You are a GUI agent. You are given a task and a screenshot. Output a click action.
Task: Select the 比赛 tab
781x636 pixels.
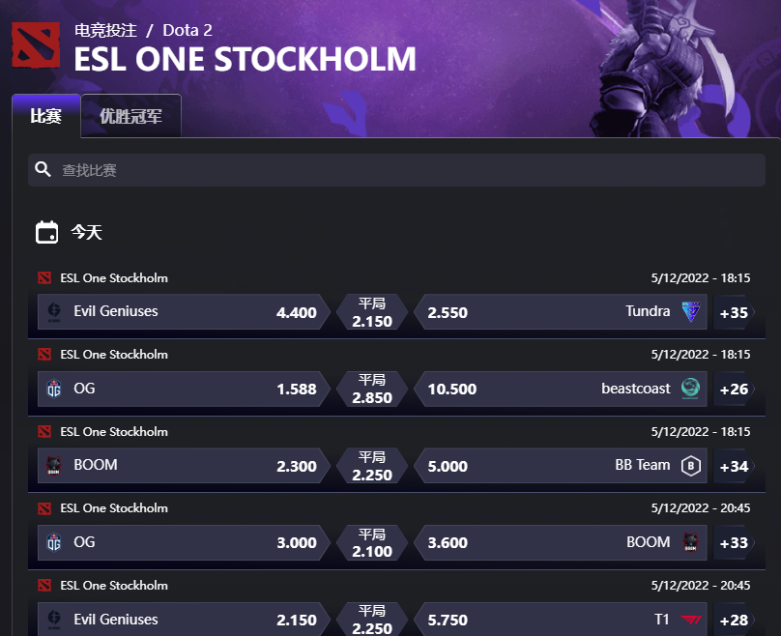coord(45,116)
